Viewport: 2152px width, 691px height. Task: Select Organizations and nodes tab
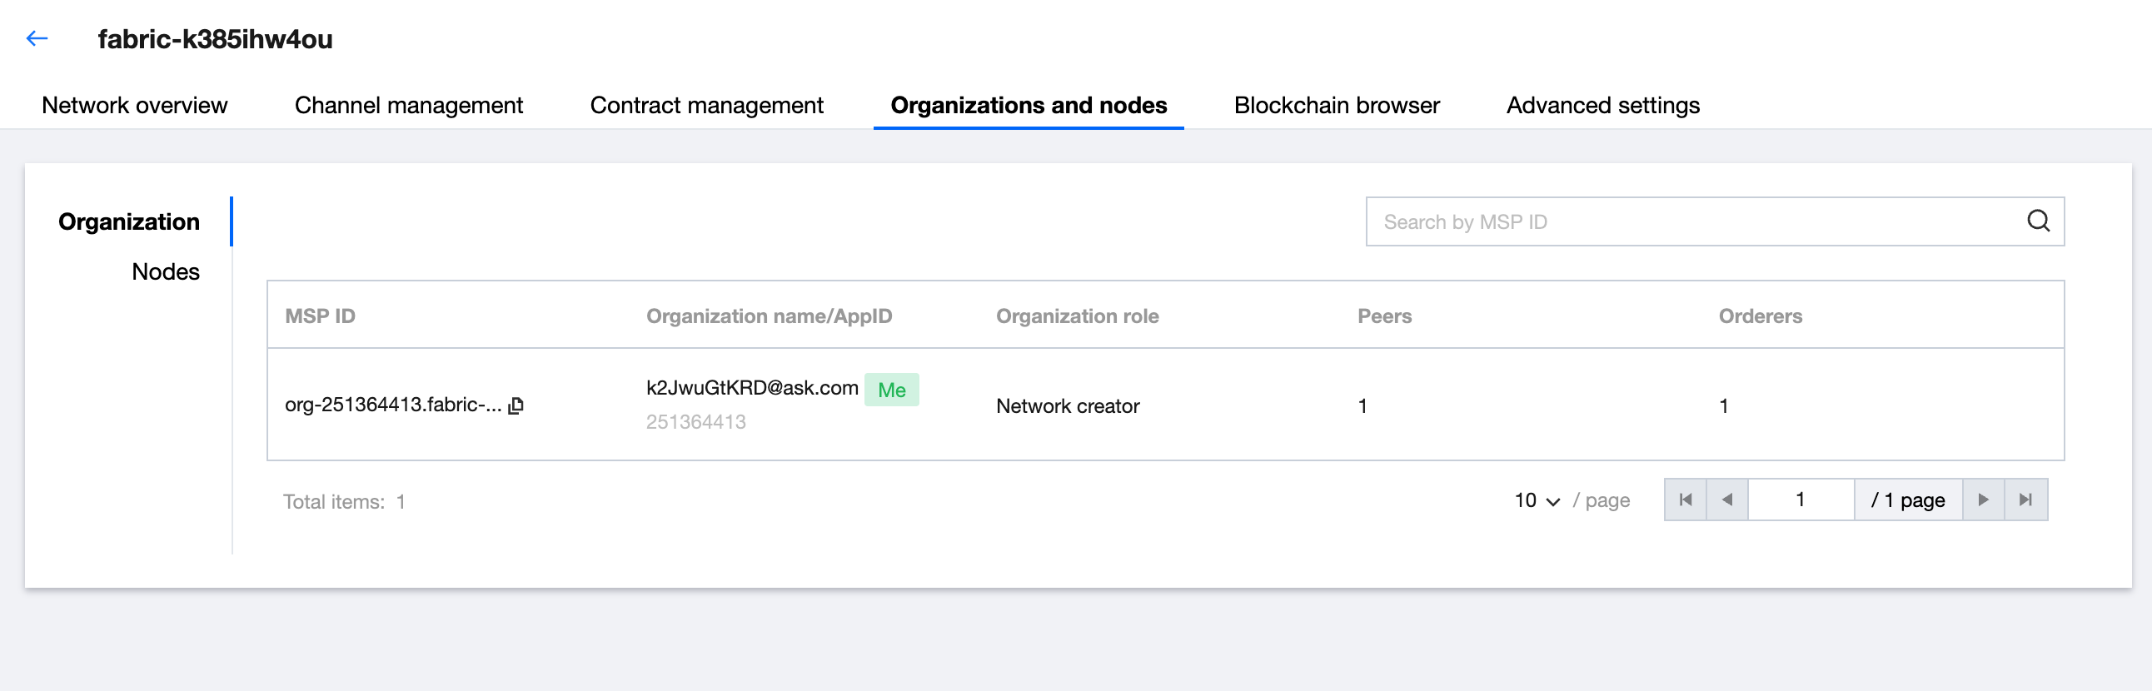[x=1029, y=105]
